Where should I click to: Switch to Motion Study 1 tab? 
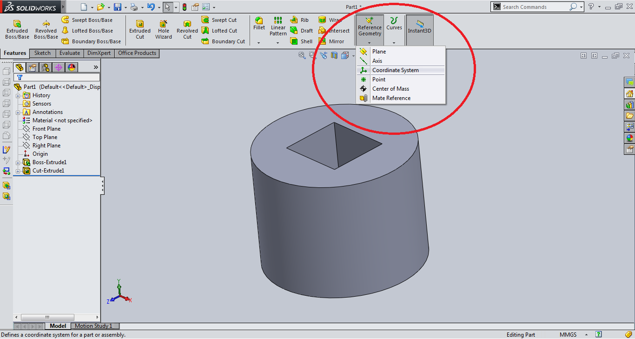tap(94, 326)
